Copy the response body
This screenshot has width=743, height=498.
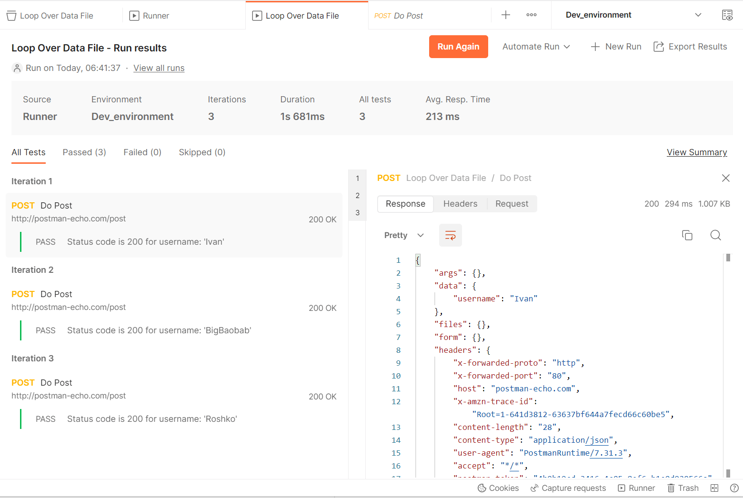click(687, 235)
